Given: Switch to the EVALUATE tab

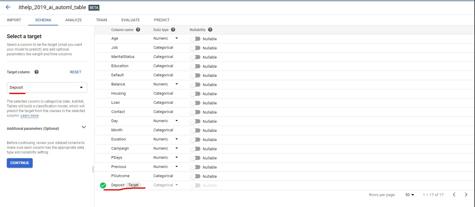Looking at the screenshot, I should pyautogui.click(x=131, y=20).
